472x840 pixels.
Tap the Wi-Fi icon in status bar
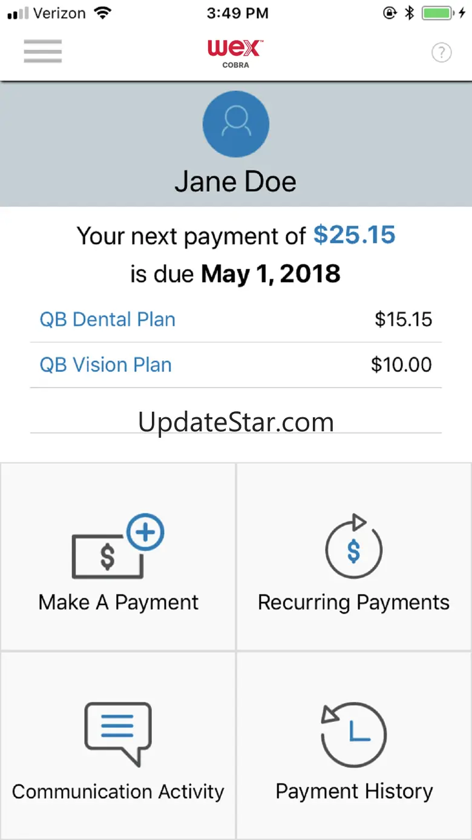[x=103, y=13]
